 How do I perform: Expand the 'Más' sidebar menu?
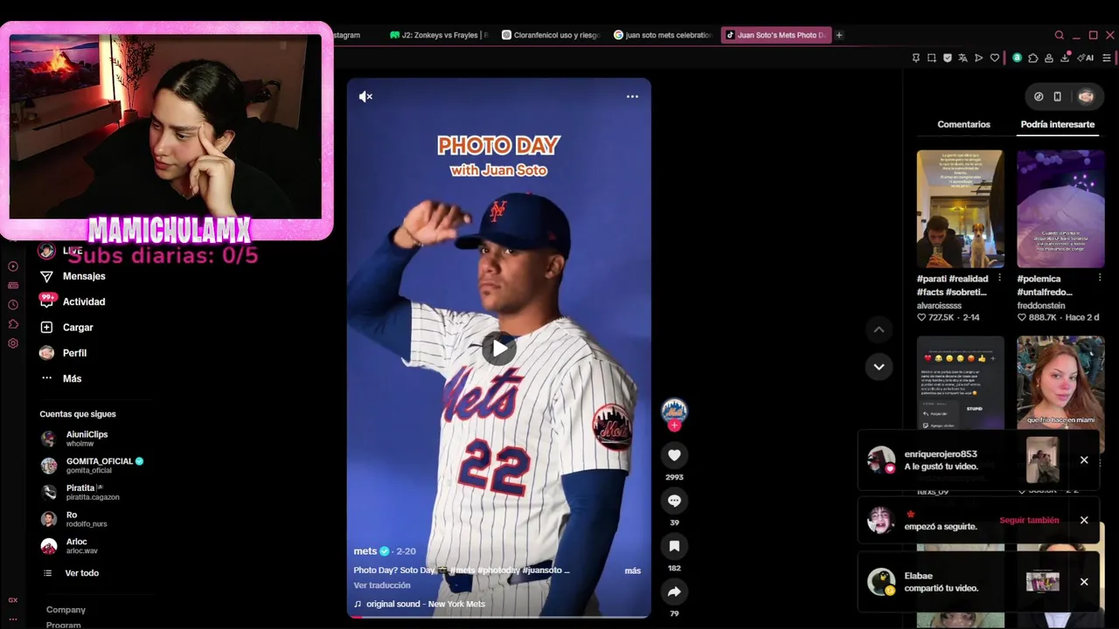[x=61, y=378]
